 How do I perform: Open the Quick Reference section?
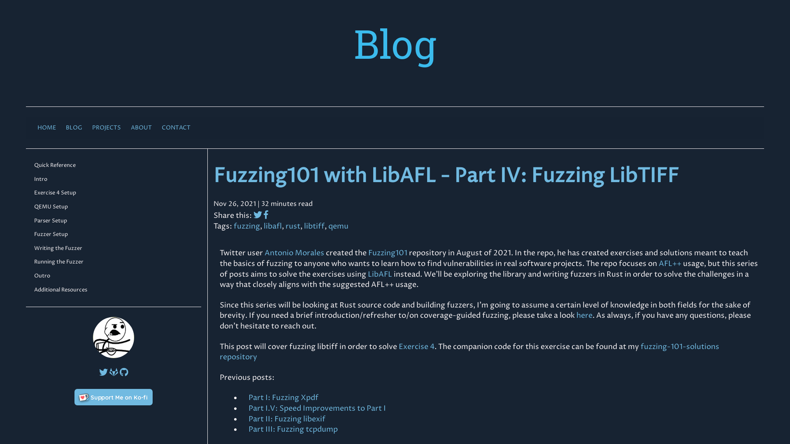tap(54, 165)
